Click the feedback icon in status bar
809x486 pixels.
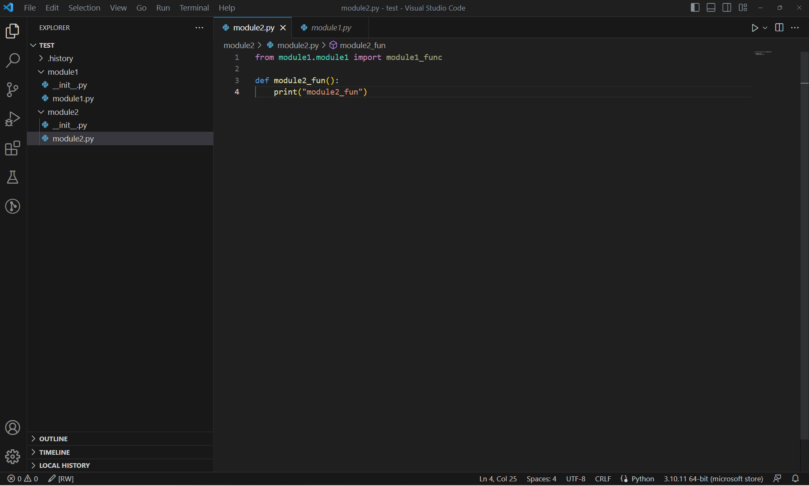click(x=777, y=479)
